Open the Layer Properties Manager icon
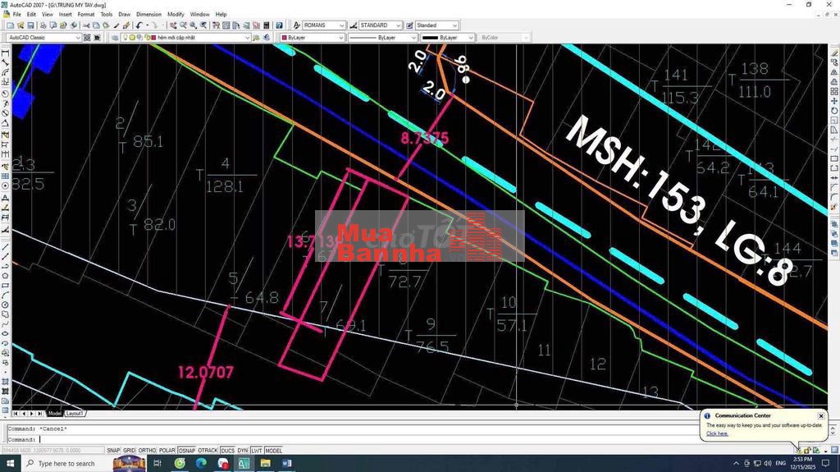The width and height of the screenshot is (840, 472). point(113,38)
